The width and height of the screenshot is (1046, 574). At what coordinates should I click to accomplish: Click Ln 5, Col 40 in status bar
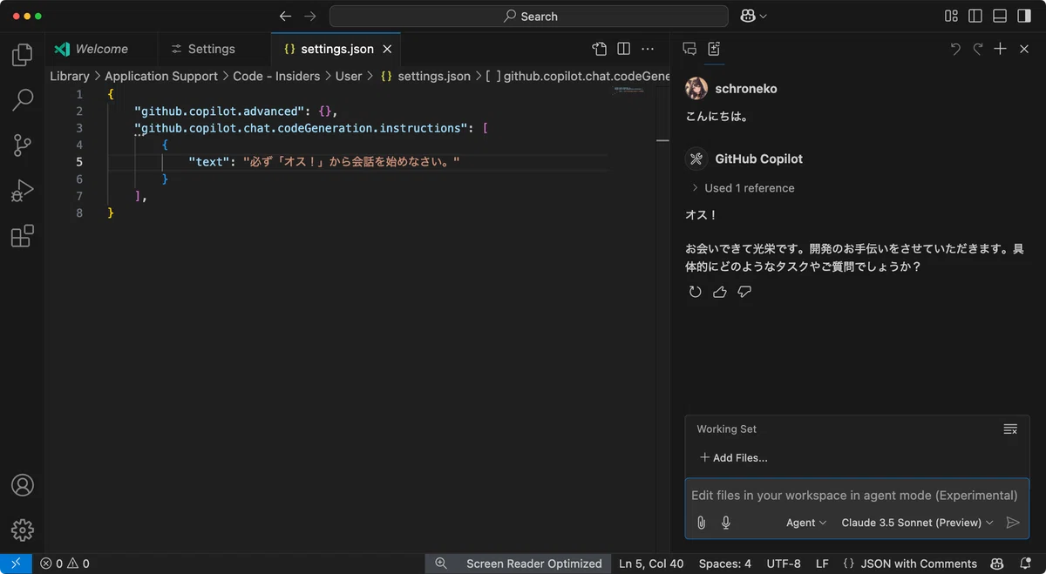point(651,564)
